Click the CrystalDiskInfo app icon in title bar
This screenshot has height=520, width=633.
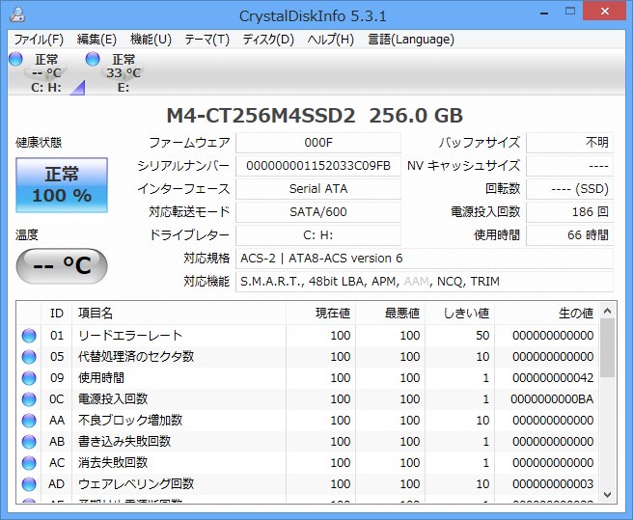tap(18, 15)
